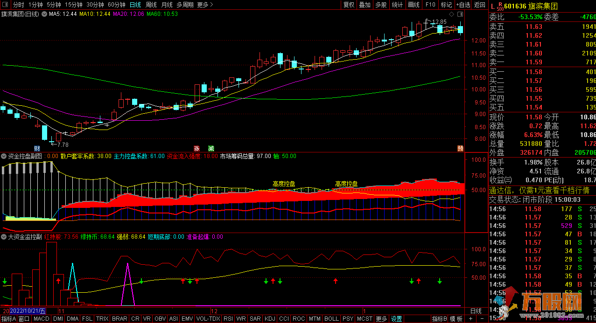
Task: Click the 2022/10/21/五 date marker
Action: [x=28, y=311]
